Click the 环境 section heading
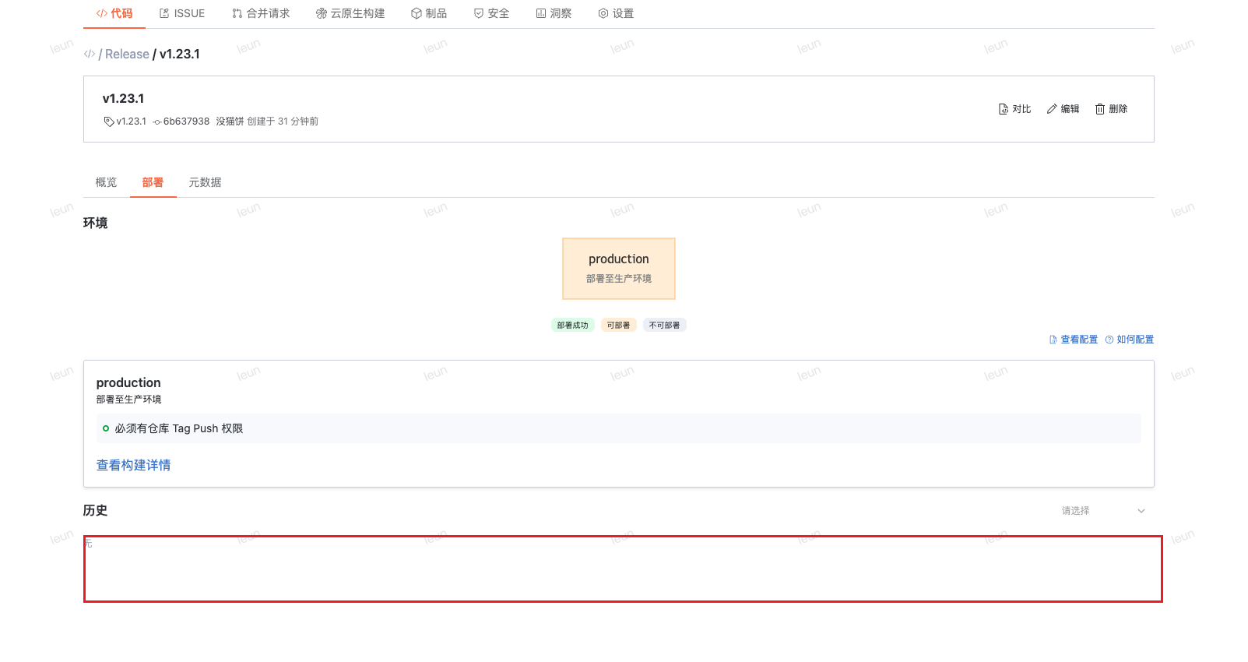The width and height of the screenshot is (1248, 662). tap(95, 223)
